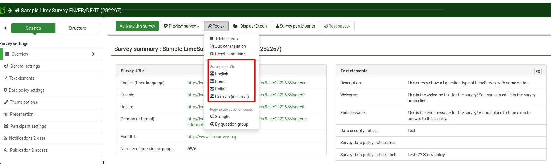Open Notifications & data in the sidebar
This screenshot has width=551, height=164.
27,138
